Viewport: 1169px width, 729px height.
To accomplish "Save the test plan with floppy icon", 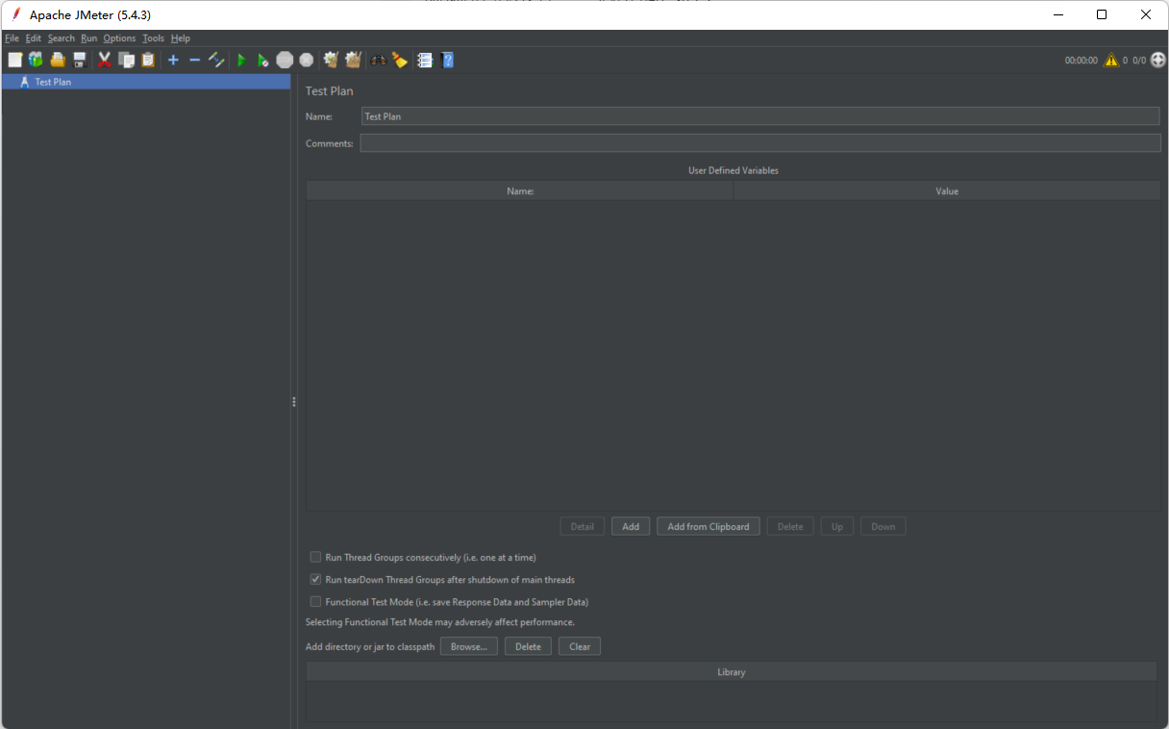I will pos(79,60).
